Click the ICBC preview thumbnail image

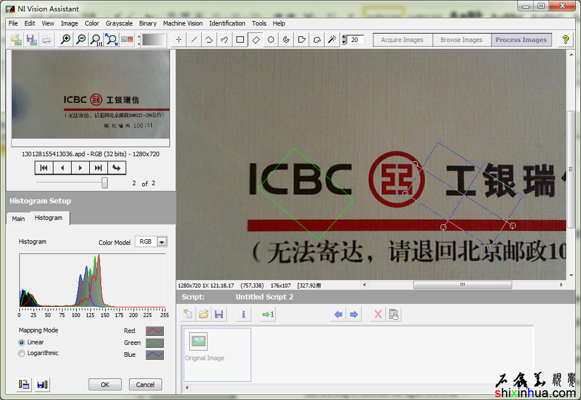point(91,94)
